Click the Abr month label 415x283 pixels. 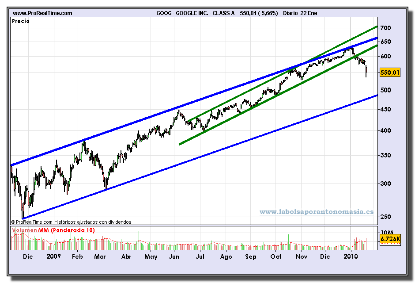click(x=126, y=256)
